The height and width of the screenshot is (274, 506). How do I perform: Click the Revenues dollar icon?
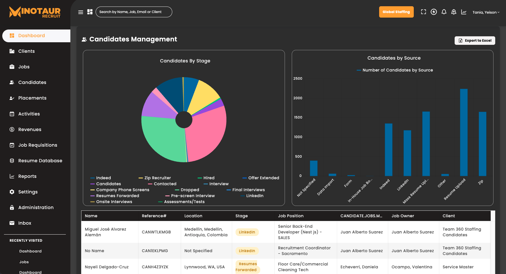click(x=12, y=129)
